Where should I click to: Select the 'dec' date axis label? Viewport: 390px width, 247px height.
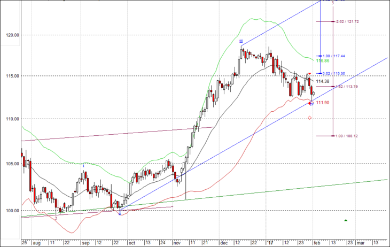(x=224, y=243)
